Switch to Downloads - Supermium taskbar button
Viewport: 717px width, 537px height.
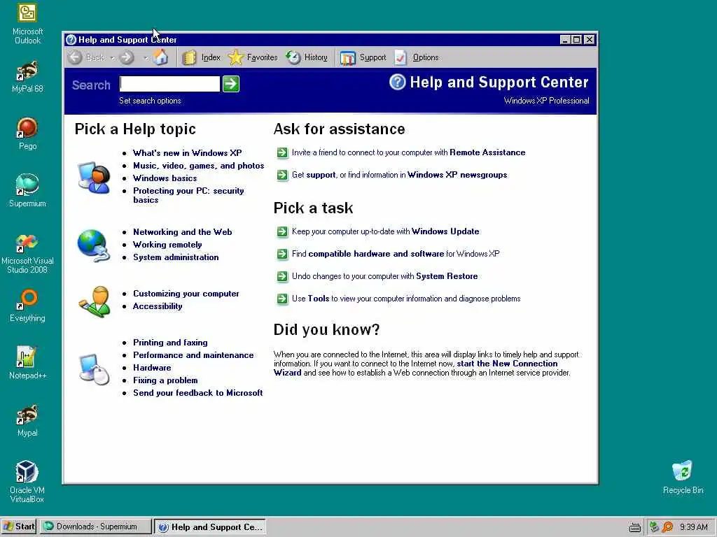tap(95, 527)
